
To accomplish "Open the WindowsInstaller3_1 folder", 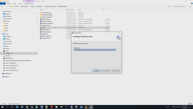I will tap(47, 17).
